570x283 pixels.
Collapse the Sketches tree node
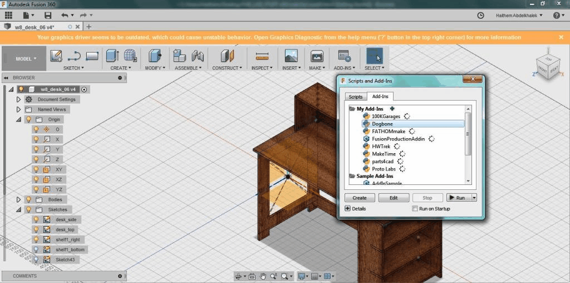19,209
